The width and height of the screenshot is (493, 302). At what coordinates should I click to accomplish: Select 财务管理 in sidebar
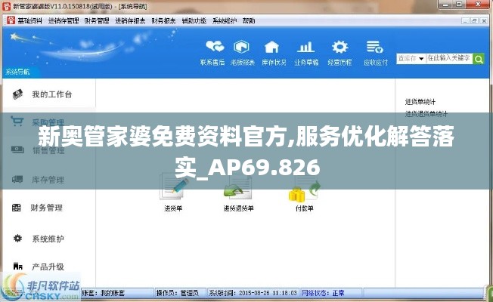point(48,208)
